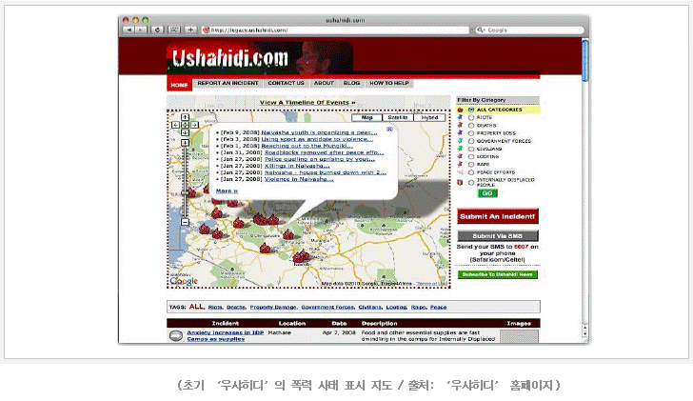
Task: Click the address bar URL field
Action: click(335, 30)
